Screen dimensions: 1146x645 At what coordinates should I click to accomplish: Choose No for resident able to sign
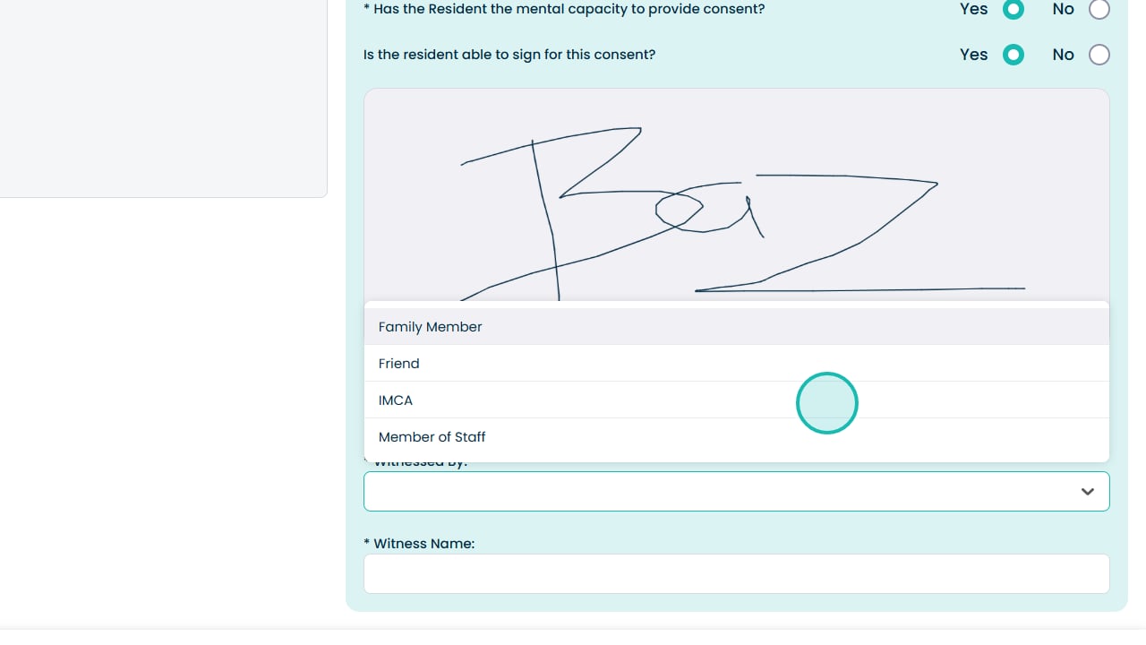[1099, 55]
